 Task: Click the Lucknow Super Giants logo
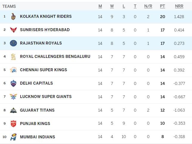pos(13,96)
